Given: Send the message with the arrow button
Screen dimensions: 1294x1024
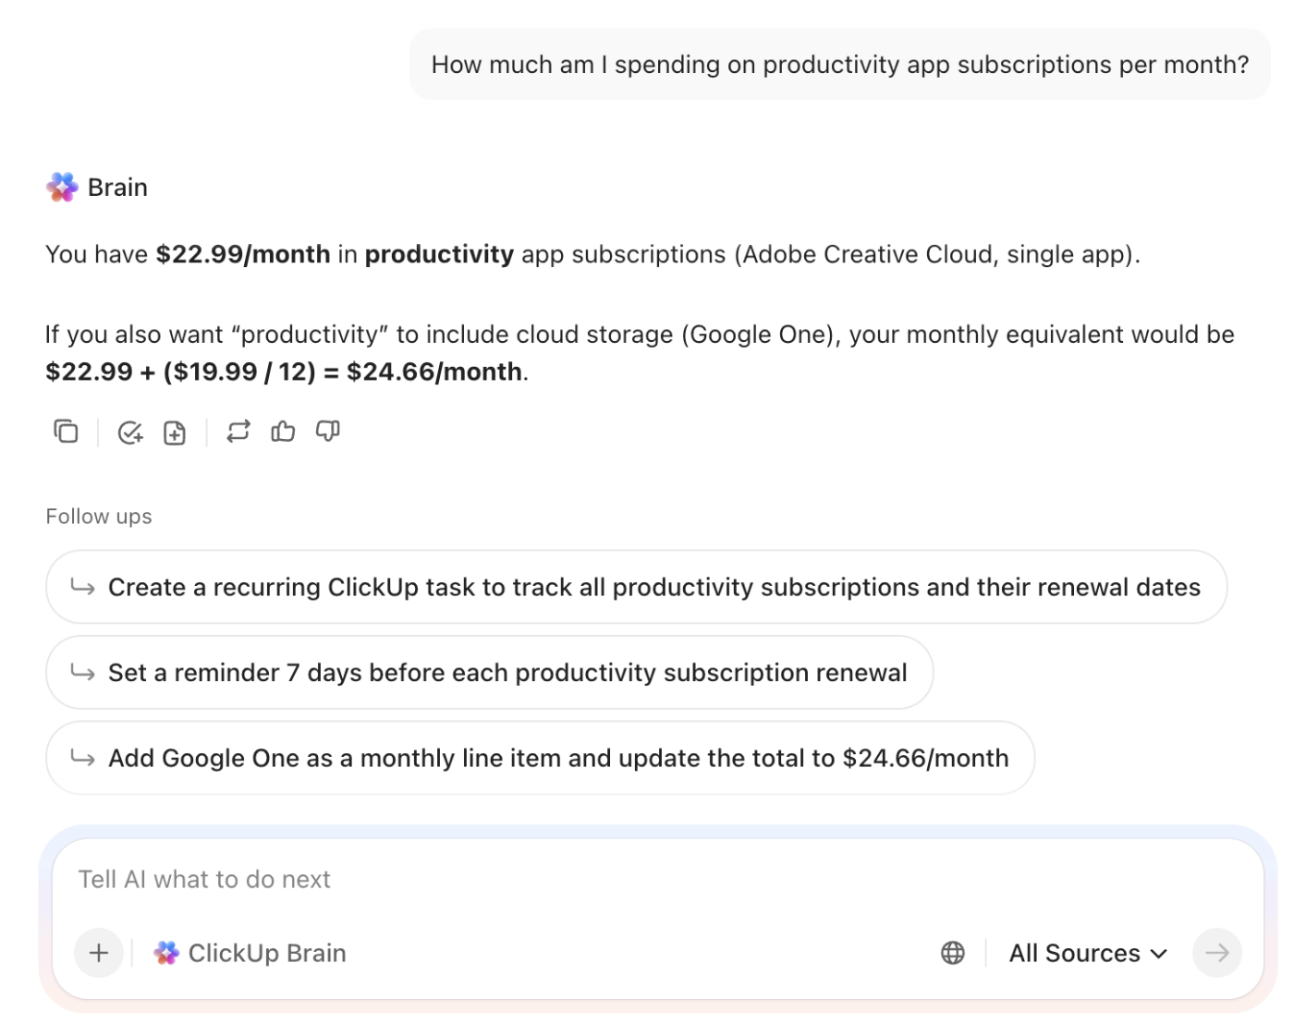Looking at the screenshot, I should 1217,953.
